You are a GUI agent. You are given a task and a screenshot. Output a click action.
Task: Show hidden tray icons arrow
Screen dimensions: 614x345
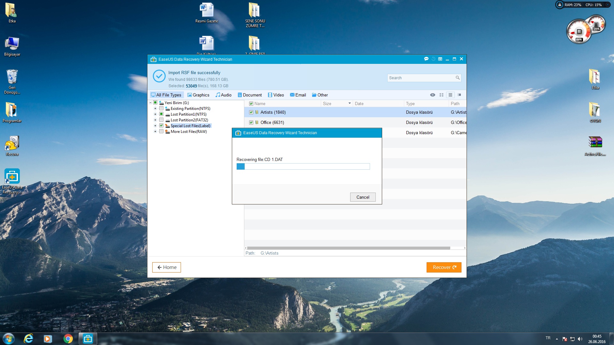point(557,339)
